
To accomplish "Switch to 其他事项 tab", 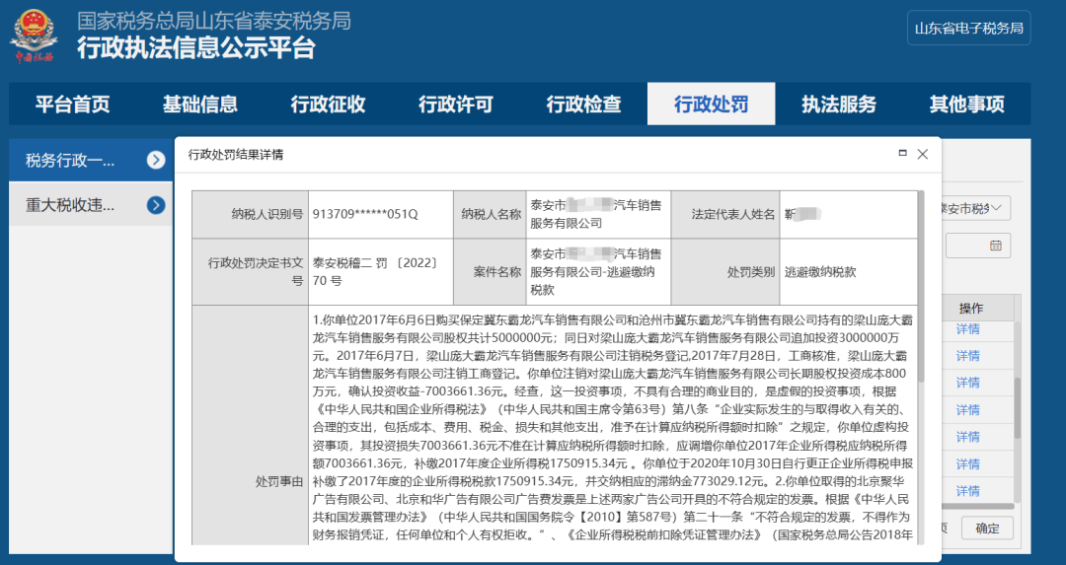I will (x=966, y=104).
